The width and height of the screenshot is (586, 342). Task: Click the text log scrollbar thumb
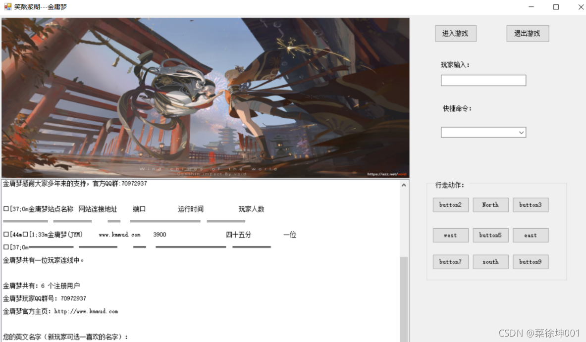(x=404, y=298)
